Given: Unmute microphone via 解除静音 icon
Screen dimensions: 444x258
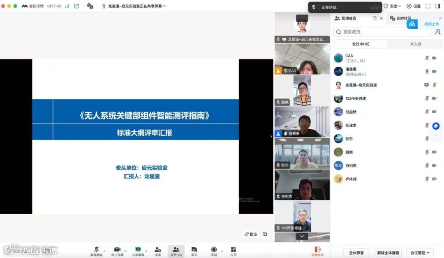Looking at the screenshot, I should [x=96, y=249].
